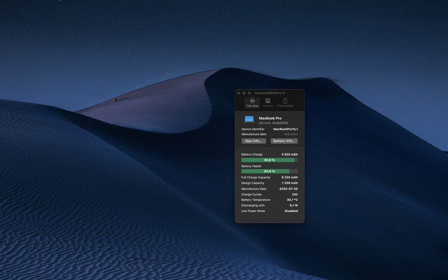Click the 2020-07-20 manufacture date value
Viewport: 448px width, 280px height.
click(288, 189)
